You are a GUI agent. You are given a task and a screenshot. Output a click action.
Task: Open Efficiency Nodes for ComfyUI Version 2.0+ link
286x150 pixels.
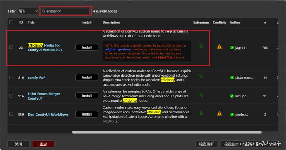pos(45,48)
